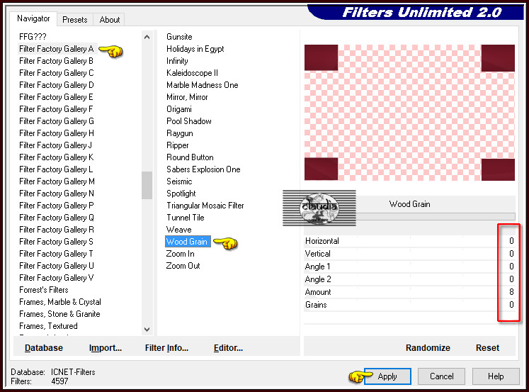Choose the Mirror, Mirror filter
529x392 pixels.
pyautogui.click(x=187, y=97)
